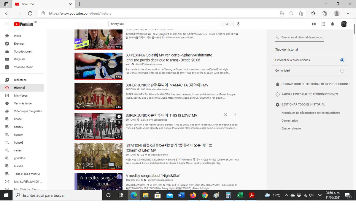Open the YouTube account avatar menu
The height and width of the screenshot is (214, 356).
click(344, 24)
